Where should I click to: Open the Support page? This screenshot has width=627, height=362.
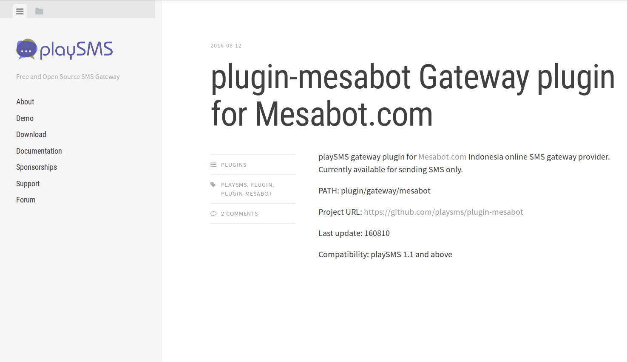(x=28, y=184)
